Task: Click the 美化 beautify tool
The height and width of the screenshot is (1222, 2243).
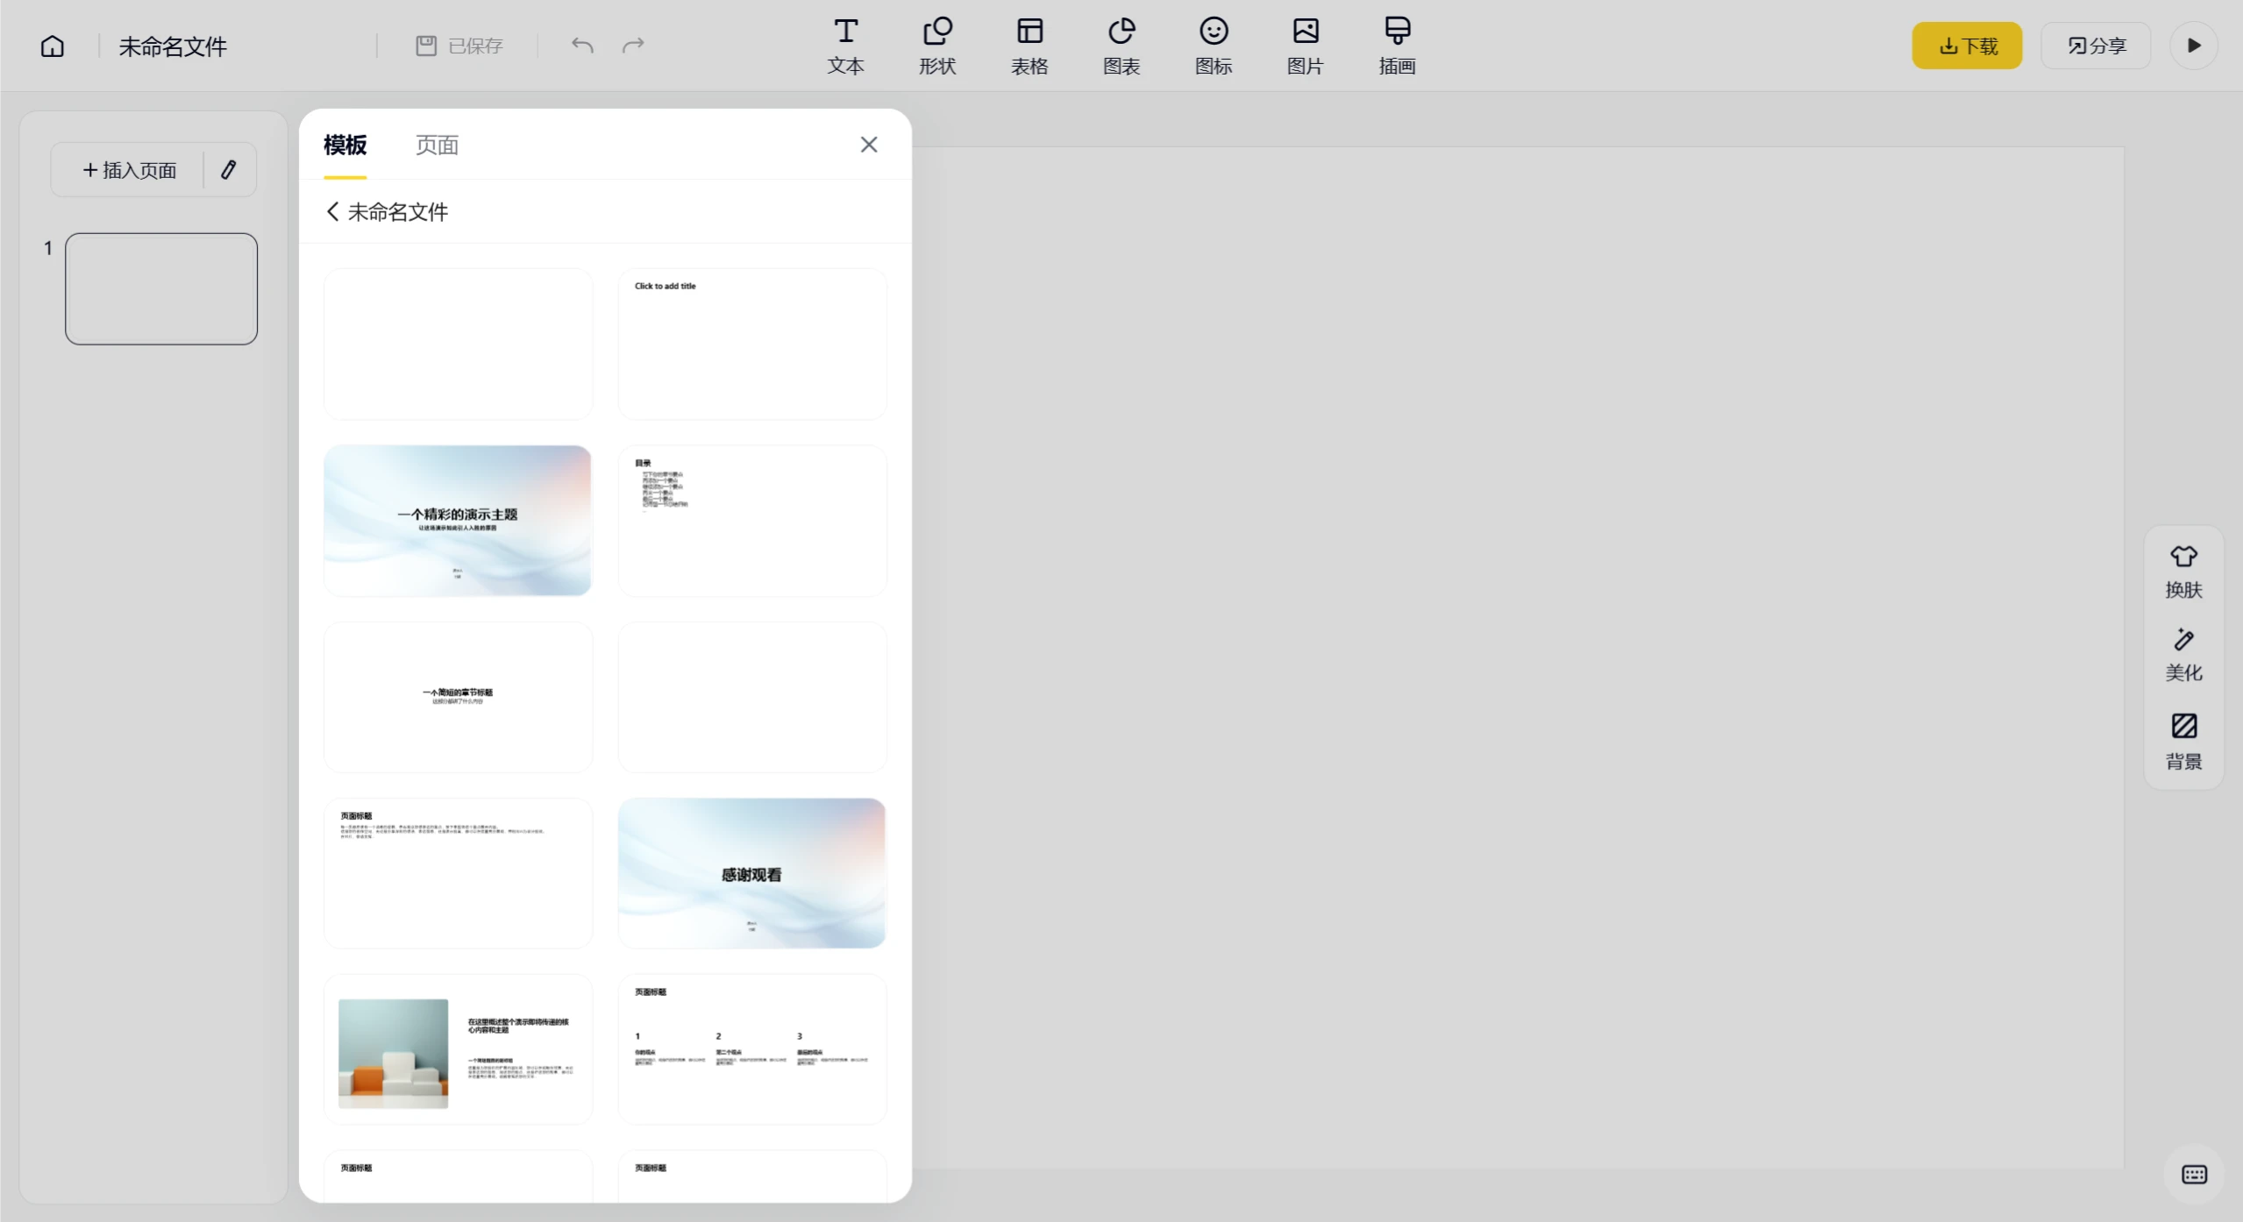Action: coord(2182,654)
